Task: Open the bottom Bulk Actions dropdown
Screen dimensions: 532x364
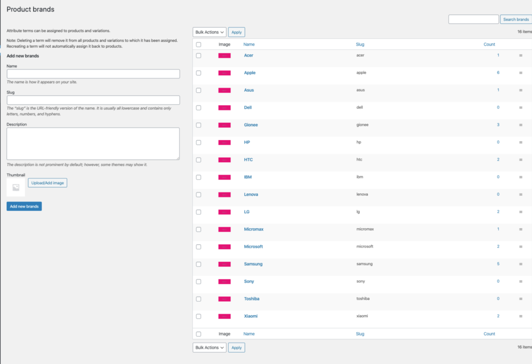Action: click(209, 347)
